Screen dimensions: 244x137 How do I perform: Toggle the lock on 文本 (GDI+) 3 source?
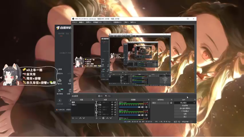pos(115,102)
